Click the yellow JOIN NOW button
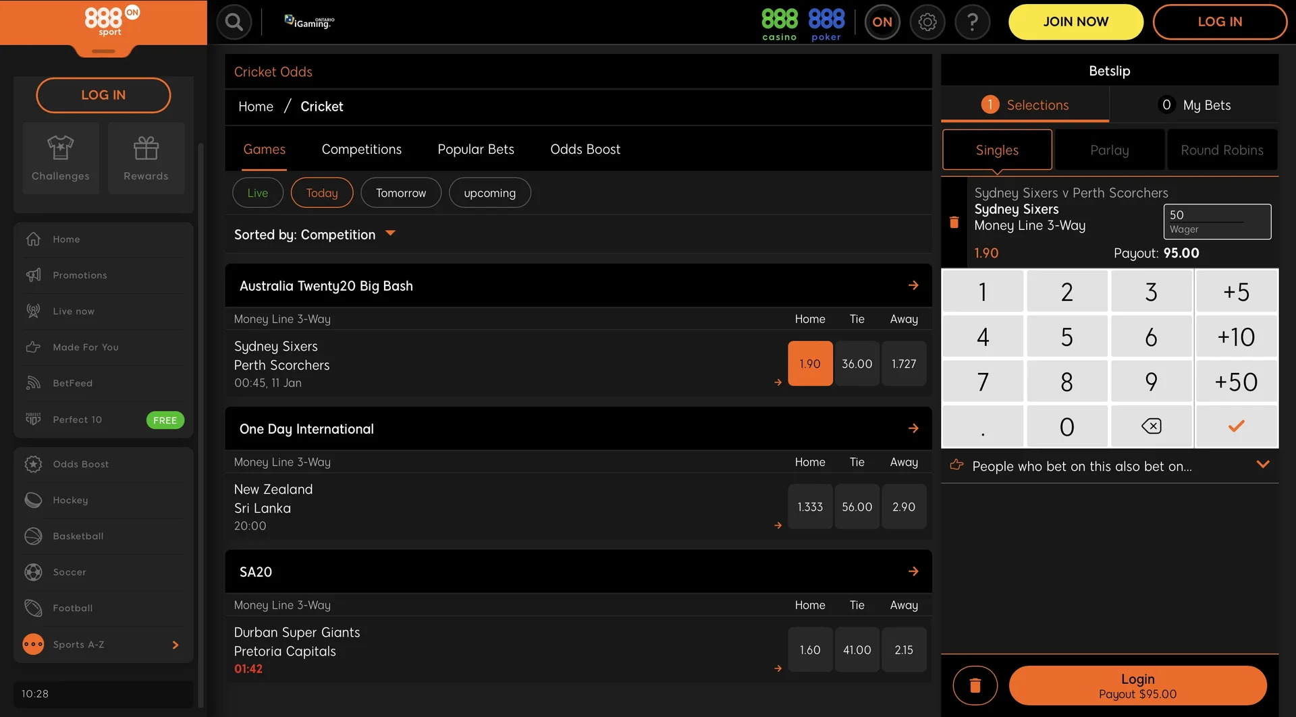1296x717 pixels. [x=1075, y=22]
